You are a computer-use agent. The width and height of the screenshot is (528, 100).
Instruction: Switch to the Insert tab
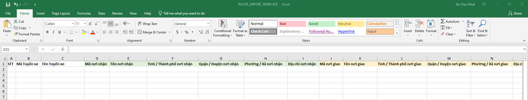[x=40, y=13]
